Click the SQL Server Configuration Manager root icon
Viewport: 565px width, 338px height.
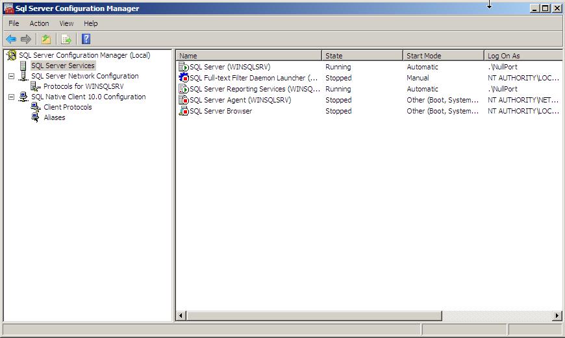pos(12,55)
